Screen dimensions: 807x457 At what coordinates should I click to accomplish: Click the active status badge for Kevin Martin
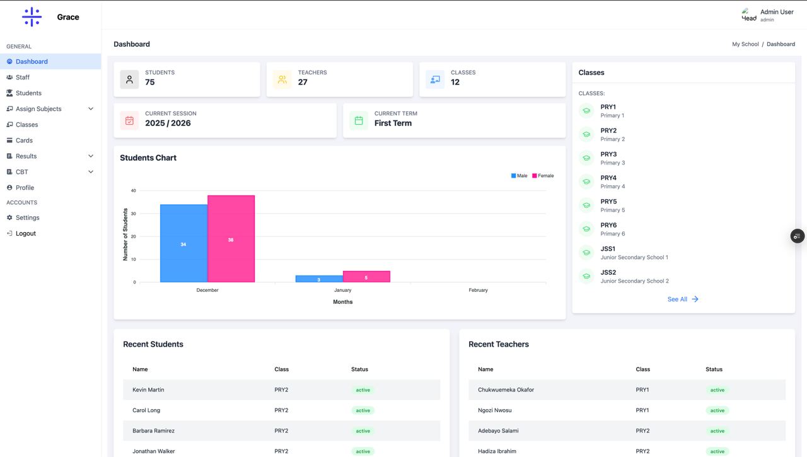pyautogui.click(x=363, y=390)
